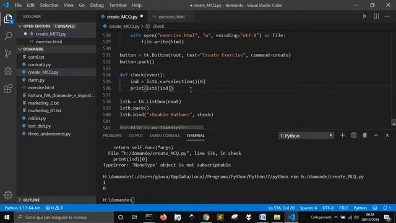Viewport: 396px width, 223px height.
Task: Click errors and warnings count in status bar
Action: click(54, 208)
